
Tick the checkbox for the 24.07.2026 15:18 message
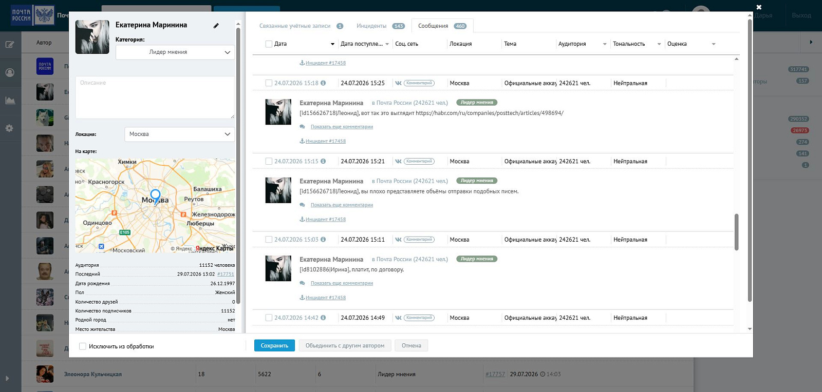(x=269, y=83)
